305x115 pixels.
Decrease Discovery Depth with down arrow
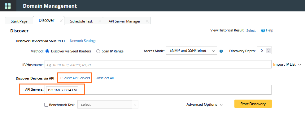268,52
